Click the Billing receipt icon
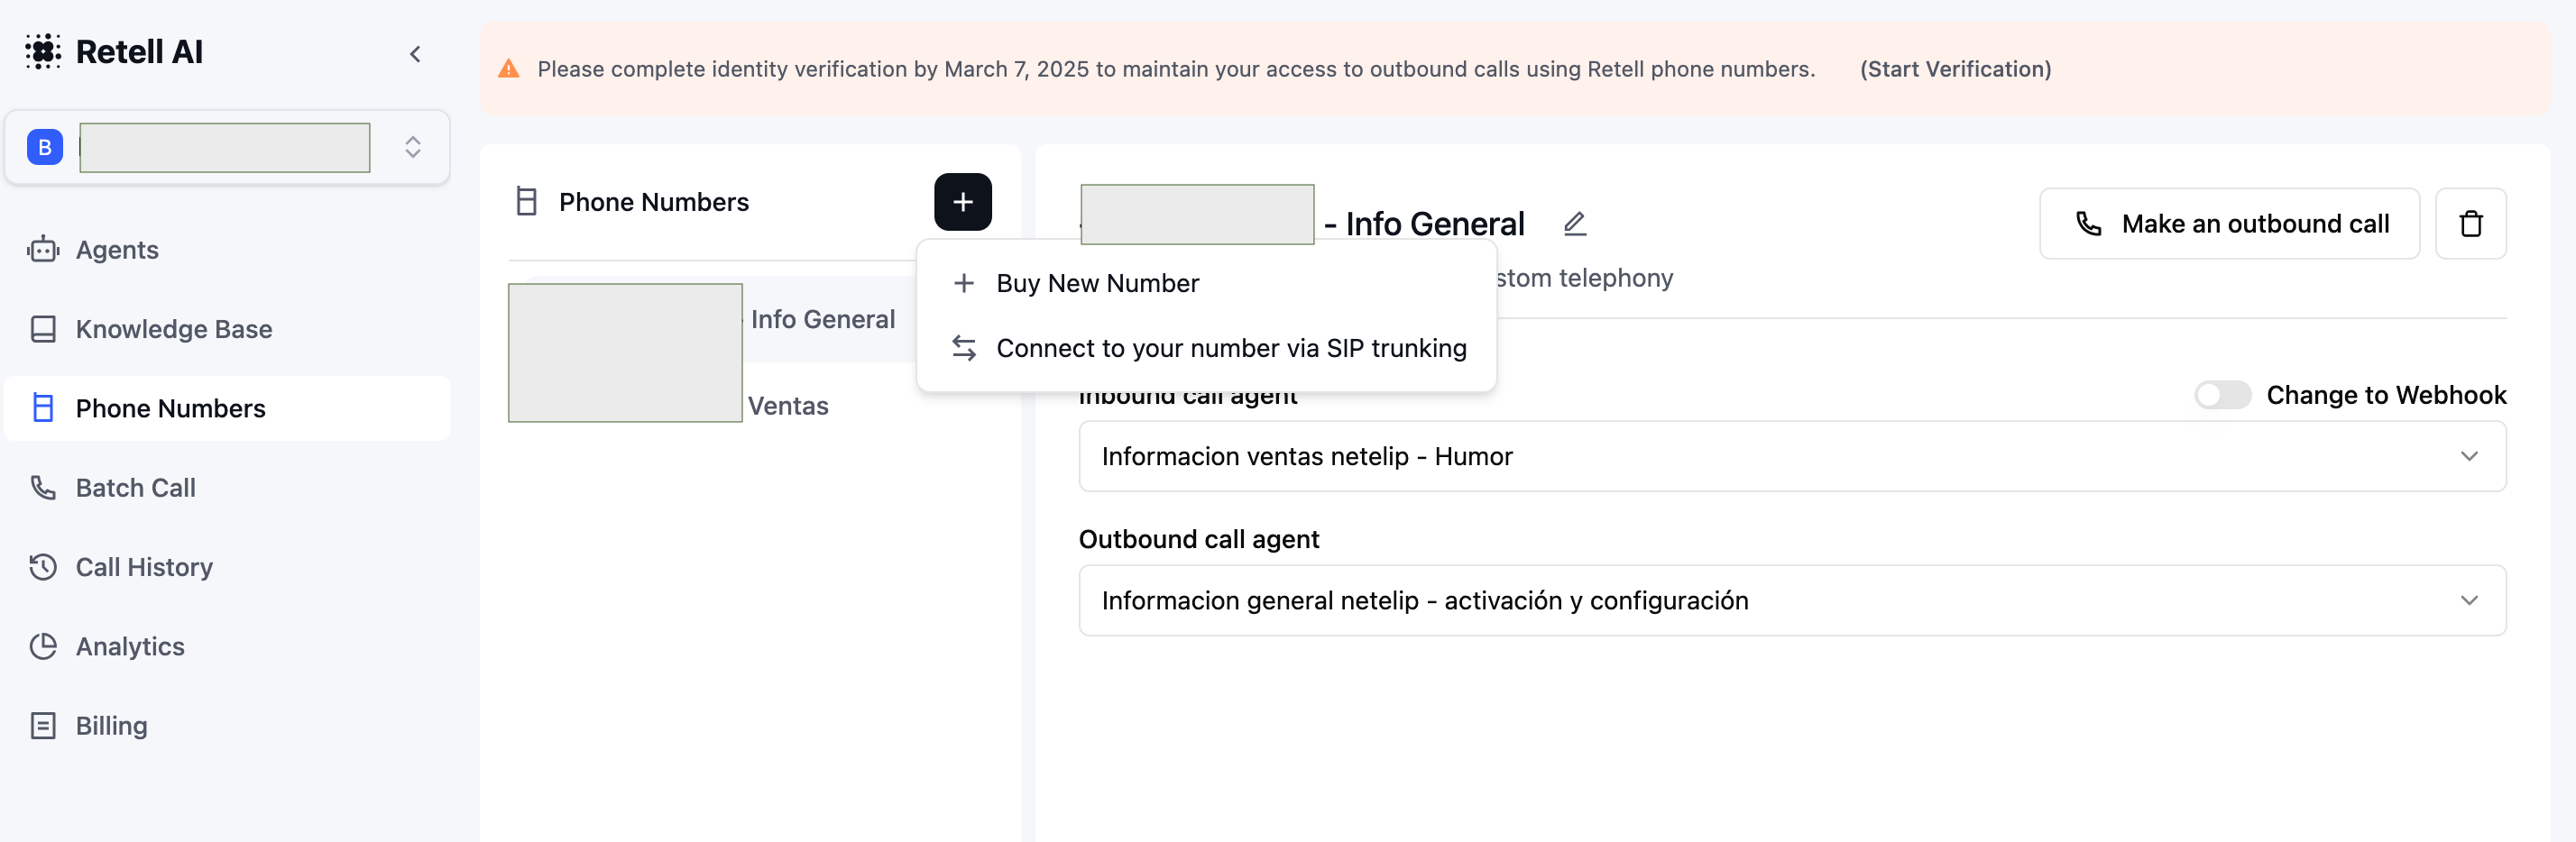 [43, 726]
